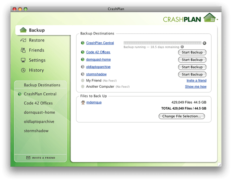Click the Restore arrow icon

click(23, 40)
